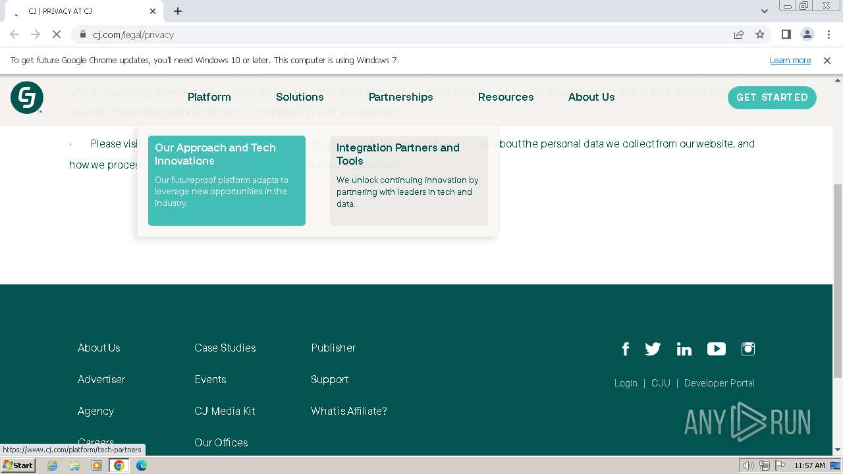Open Our Approach and Tech Innovations card
Viewport: 843px width, 474px height.
(x=227, y=180)
